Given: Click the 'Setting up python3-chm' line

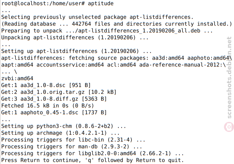Looking at the screenshot, I should click(x=63, y=126).
